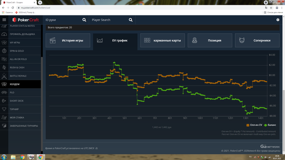The height and width of the screenshot is (160, 285).
Task: Open the hamburger menu icon
Action: tap(4, 20)
